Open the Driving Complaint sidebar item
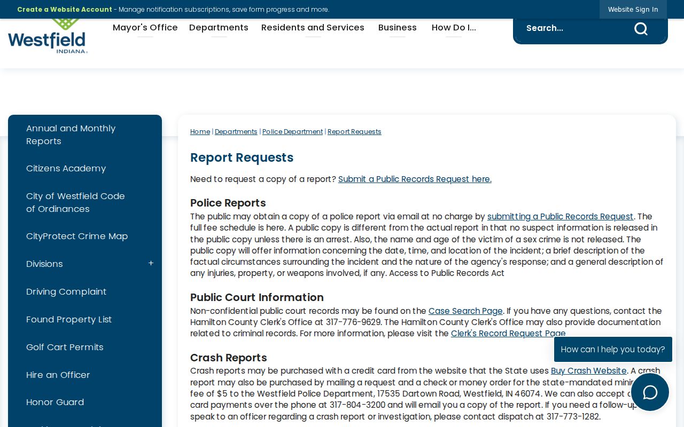 [85, 292]
